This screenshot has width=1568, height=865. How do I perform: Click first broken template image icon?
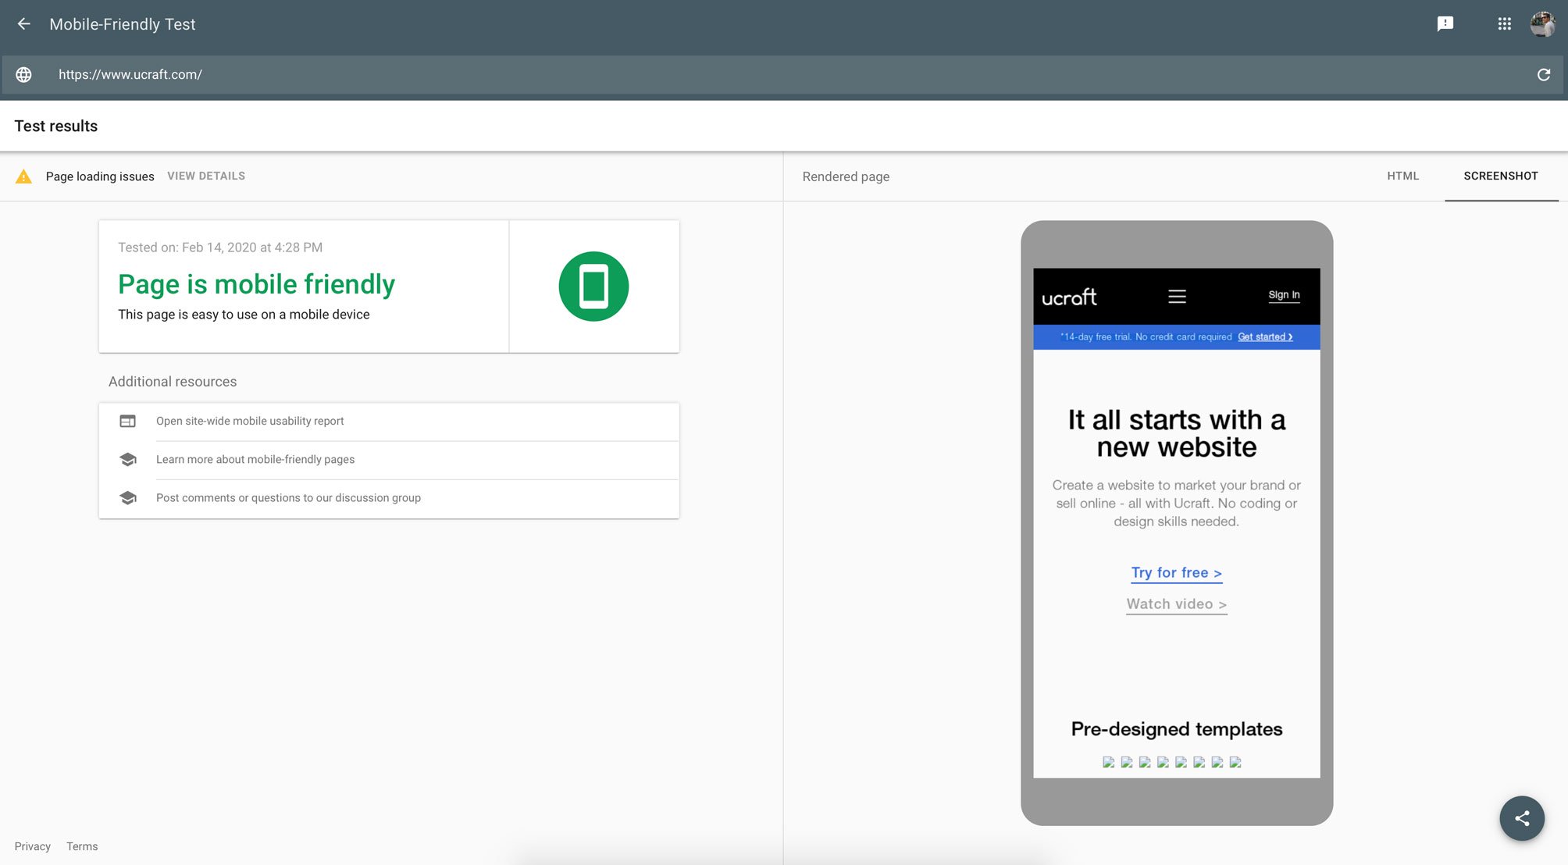[1108, 762]
